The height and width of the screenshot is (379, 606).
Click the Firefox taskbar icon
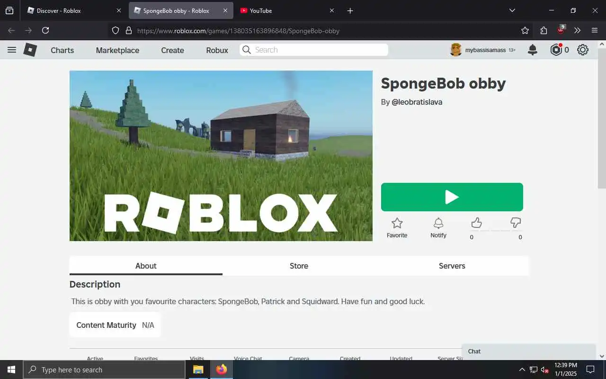click(x=222, y=370)
